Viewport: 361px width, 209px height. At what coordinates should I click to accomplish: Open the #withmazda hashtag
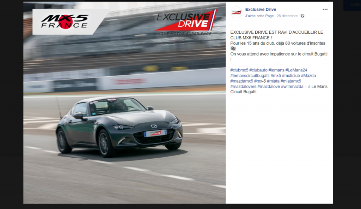click(292, 87)
